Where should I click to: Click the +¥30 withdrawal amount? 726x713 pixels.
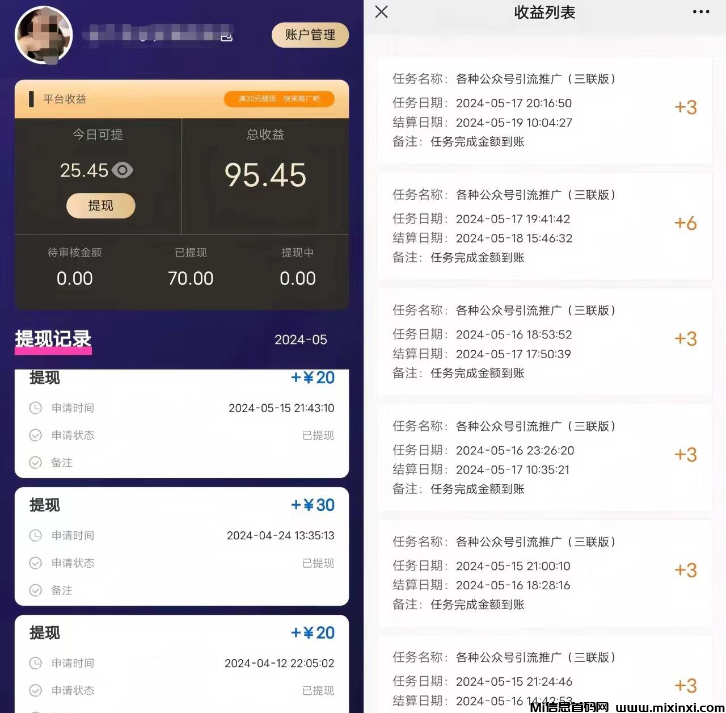313,505
